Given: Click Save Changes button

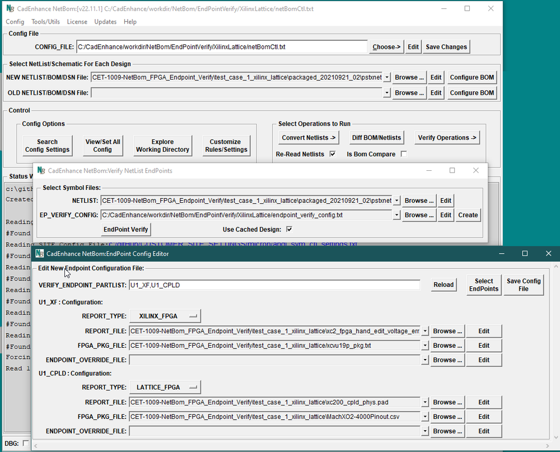Looking at the screenshot, I should tap(446, 47).
